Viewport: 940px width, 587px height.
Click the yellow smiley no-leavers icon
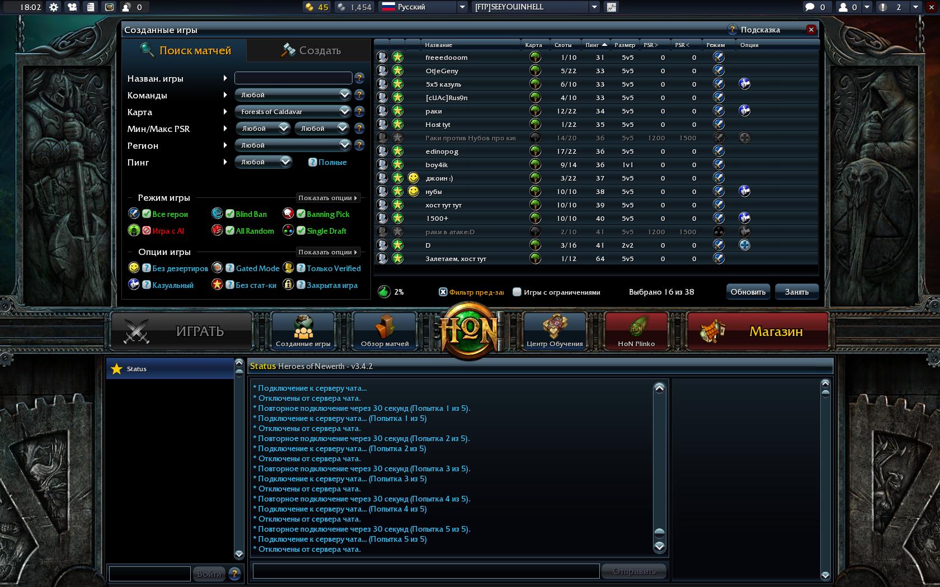click(134, 268)
